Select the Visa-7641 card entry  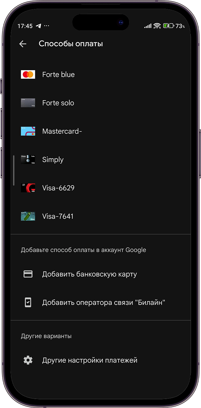point(101,216)
